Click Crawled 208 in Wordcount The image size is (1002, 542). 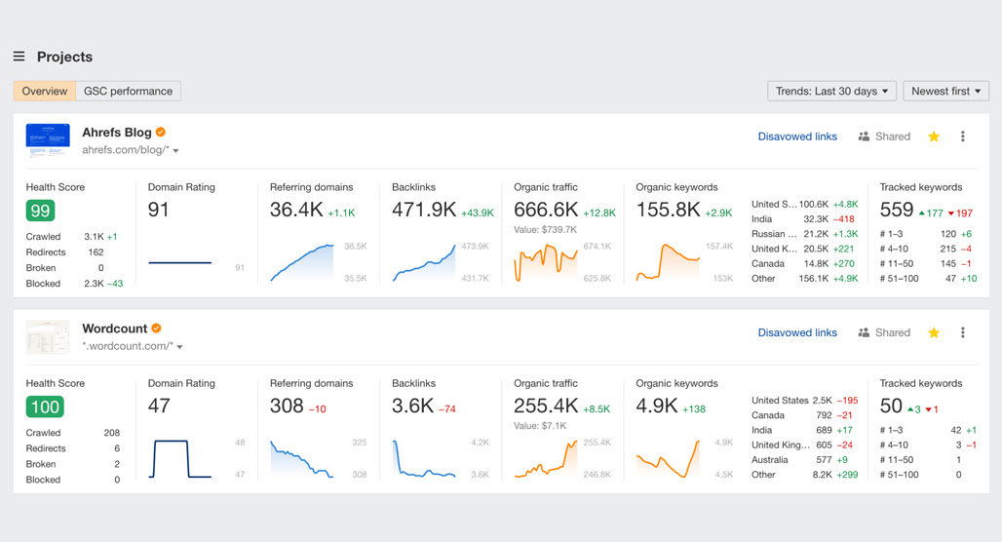tap(73, 433)
